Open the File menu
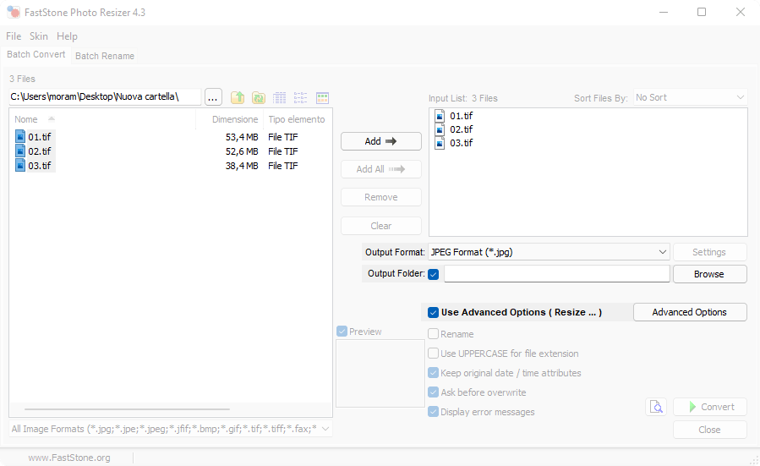This screenshot has width=760, height=466. click(x=14, y=36)
